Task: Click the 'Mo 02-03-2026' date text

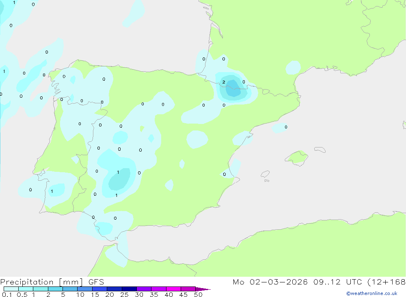Action: tap(270, 282)
